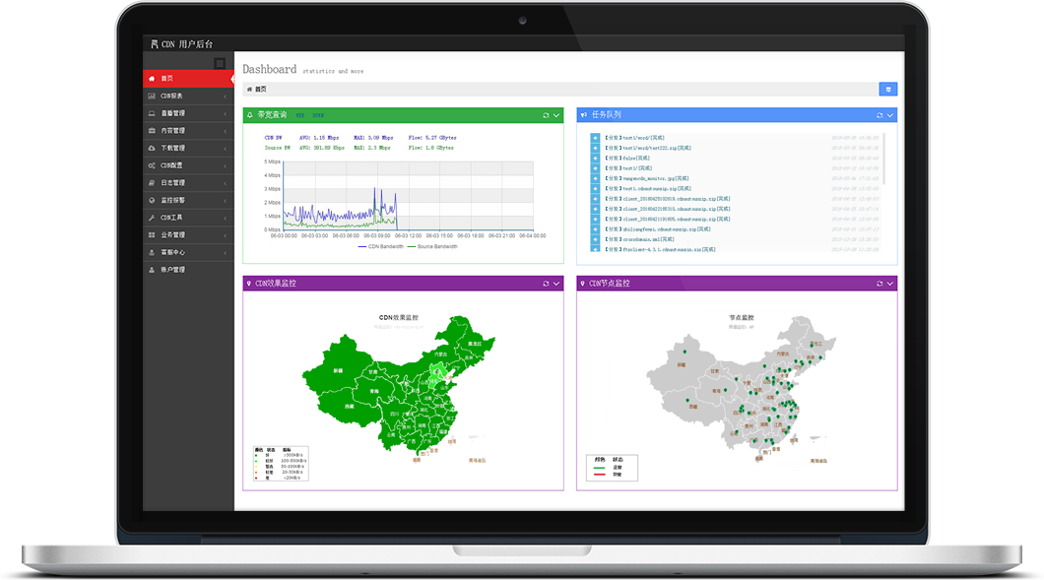1044x580 pixels.
Task: Expand the 内容管理 submenu arrow
Action: tap(226, 131)
